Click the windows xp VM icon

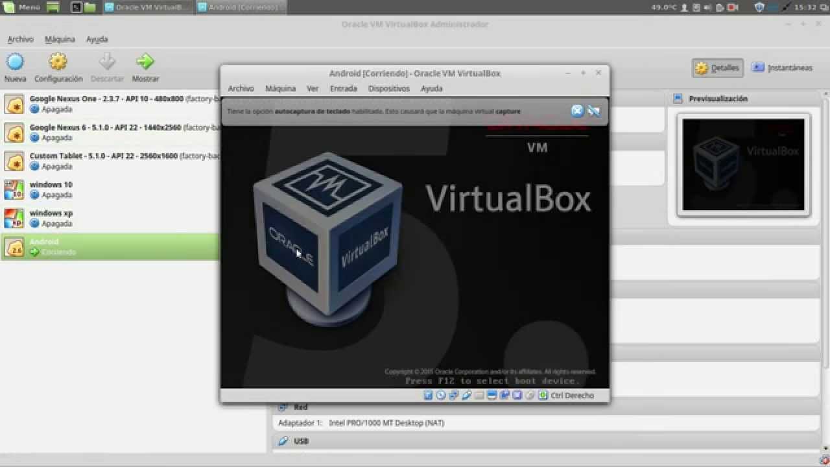(14, 218)
